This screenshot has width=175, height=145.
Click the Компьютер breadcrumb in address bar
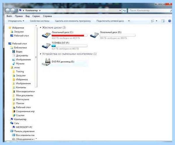[32, 11]
